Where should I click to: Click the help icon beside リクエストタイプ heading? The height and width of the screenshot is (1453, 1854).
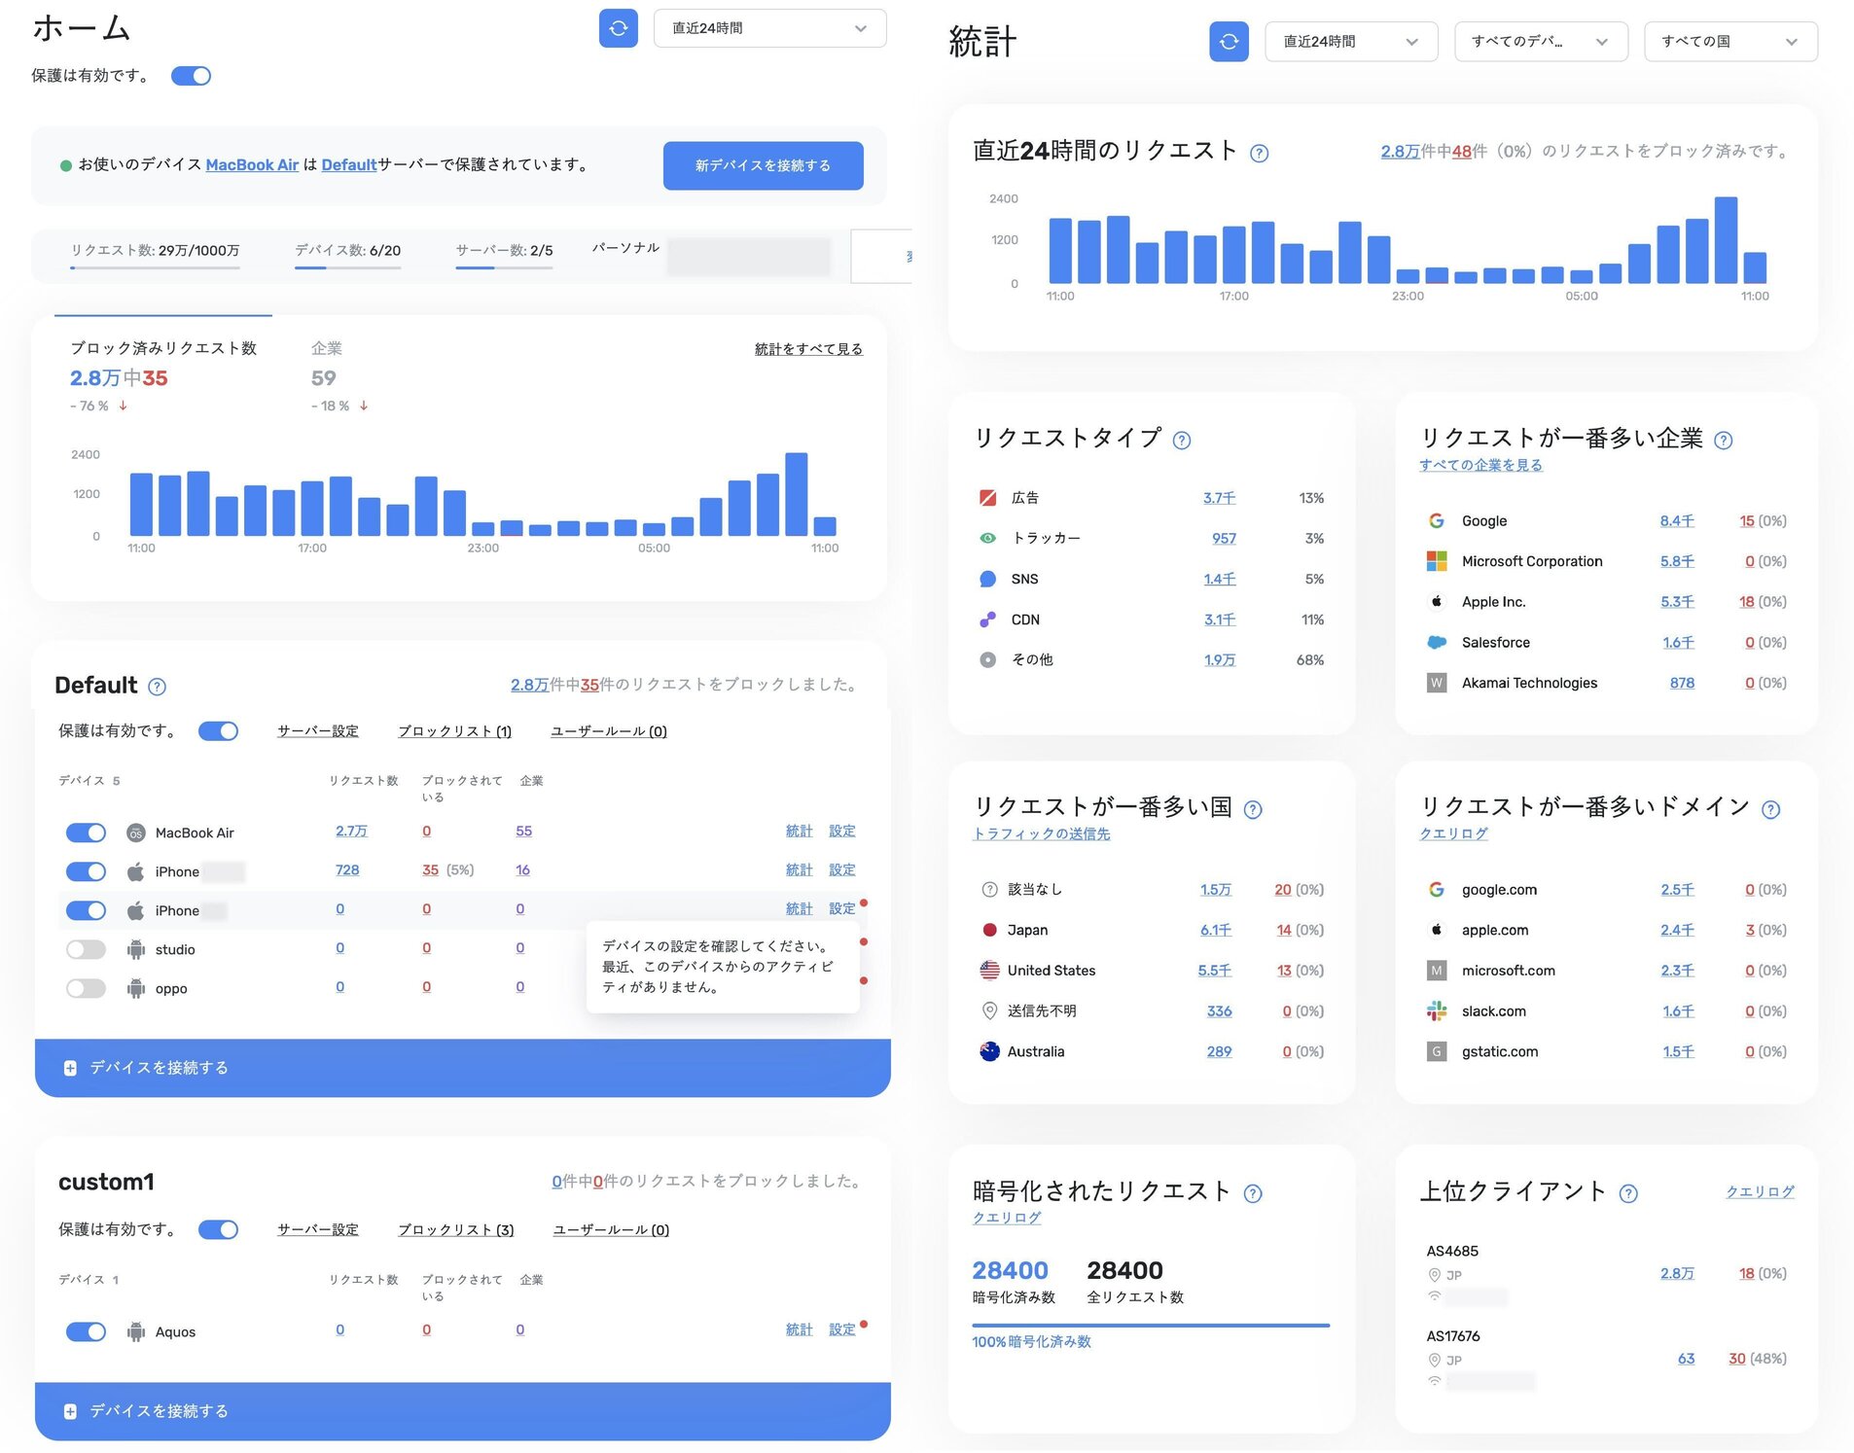(x=1182, y=440)
